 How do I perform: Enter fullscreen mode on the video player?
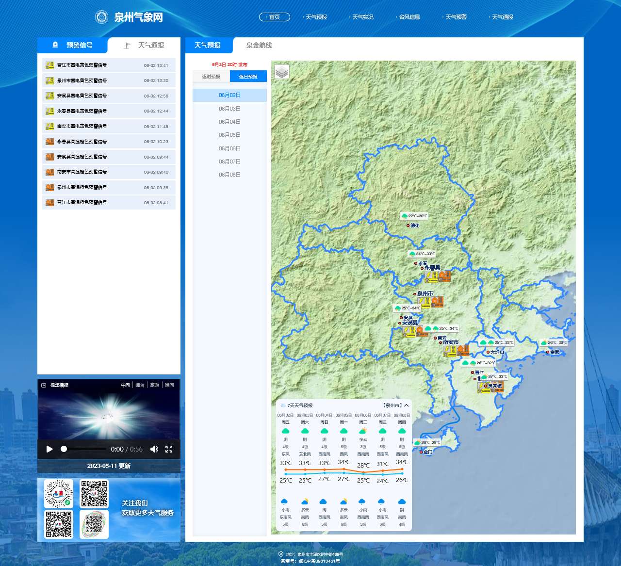[x=169, y=449]
